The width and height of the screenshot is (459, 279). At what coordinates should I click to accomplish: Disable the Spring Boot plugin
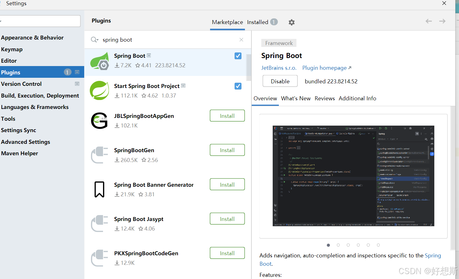coord(280,81)
